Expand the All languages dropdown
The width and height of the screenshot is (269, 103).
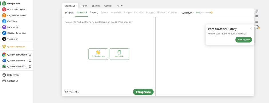pyautogui.click(x=120, y=6)
